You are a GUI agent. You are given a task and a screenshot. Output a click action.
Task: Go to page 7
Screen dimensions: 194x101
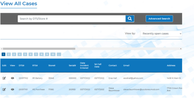(x=36, y=54)
